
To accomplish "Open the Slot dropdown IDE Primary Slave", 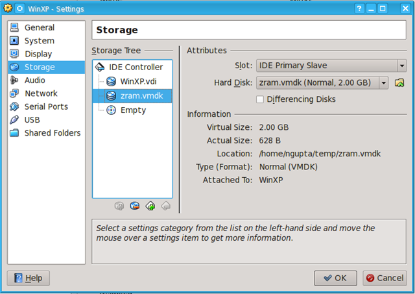I will 331,66.
